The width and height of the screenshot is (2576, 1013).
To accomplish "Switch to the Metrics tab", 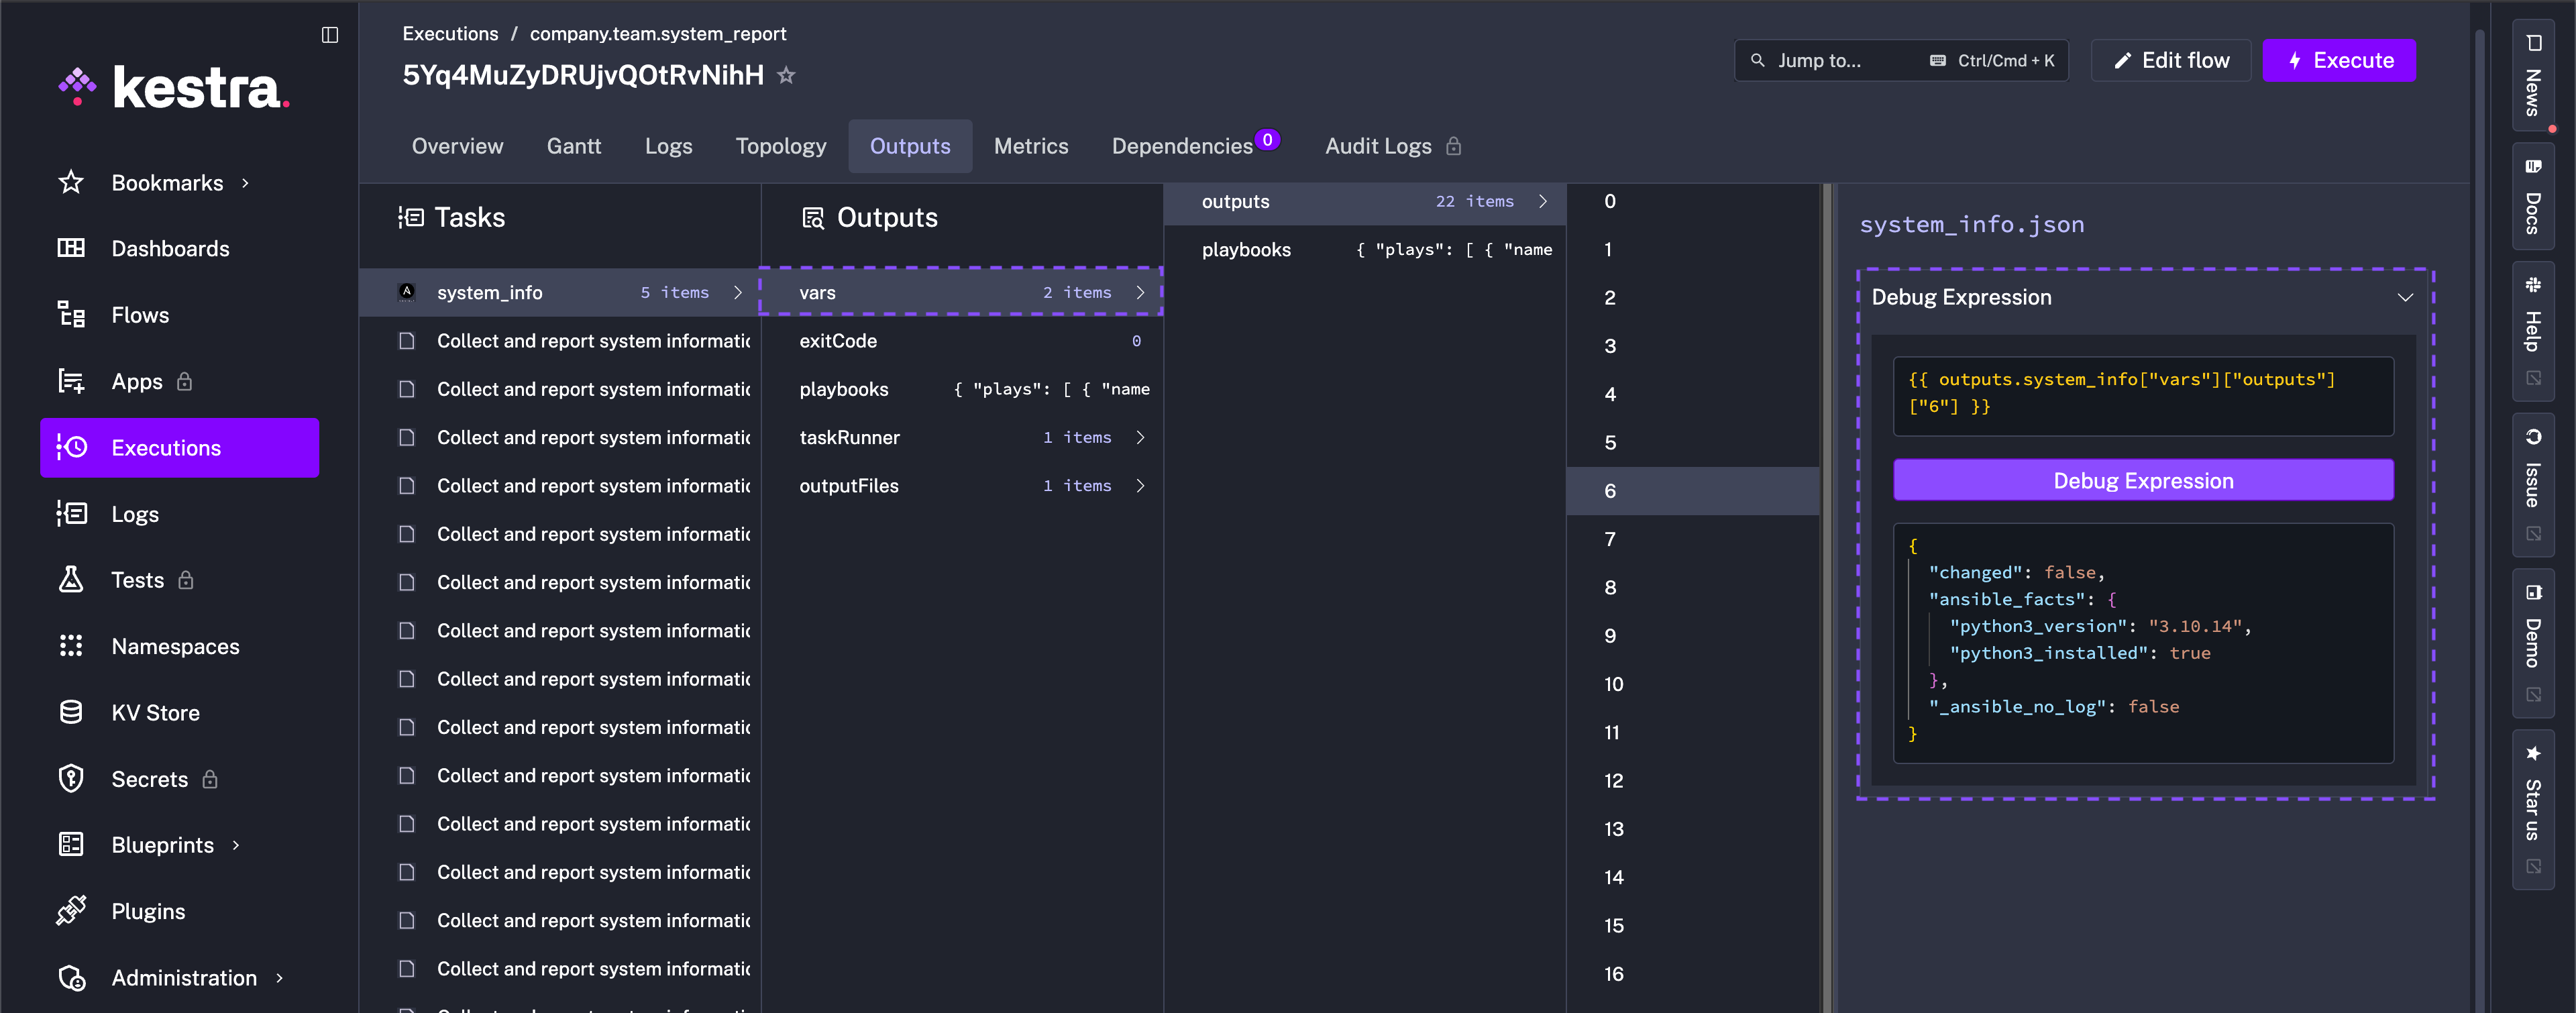I will tap(1031, 146).
